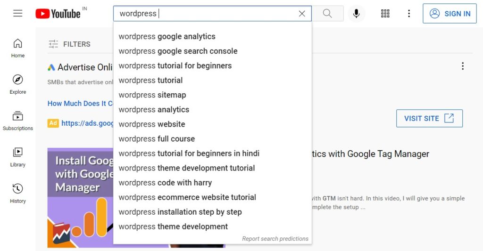483x251 pixels.
Task: Open the ad's three-dot options menu
Action: coord(463,66)
